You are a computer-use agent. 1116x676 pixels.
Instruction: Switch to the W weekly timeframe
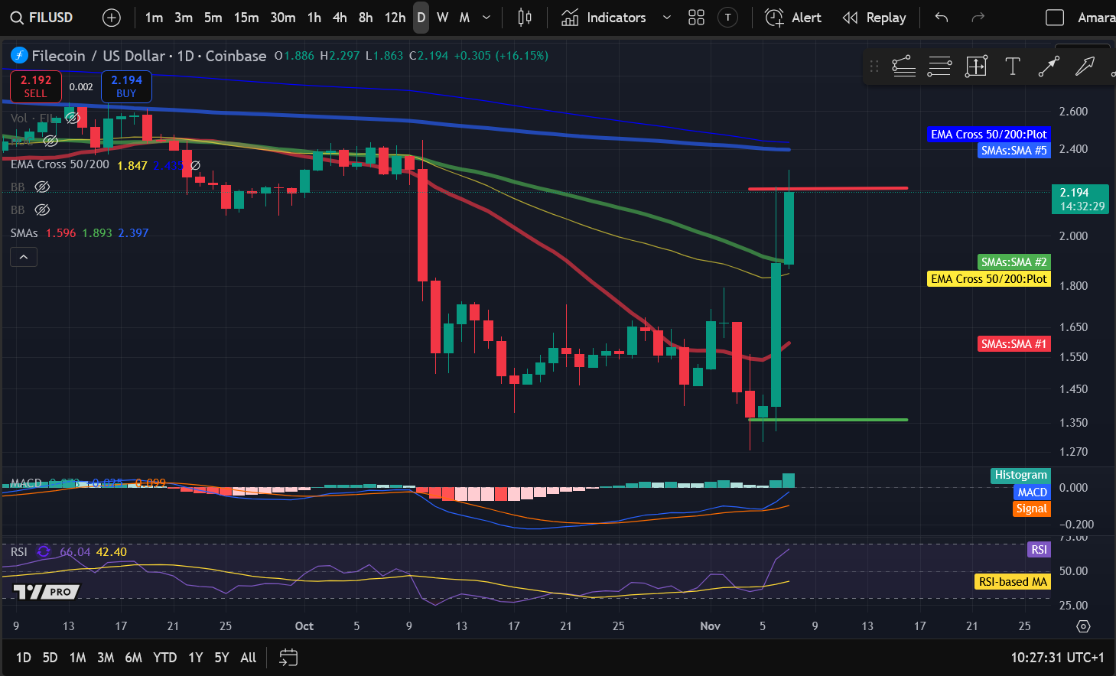click(x=442, y=17)
